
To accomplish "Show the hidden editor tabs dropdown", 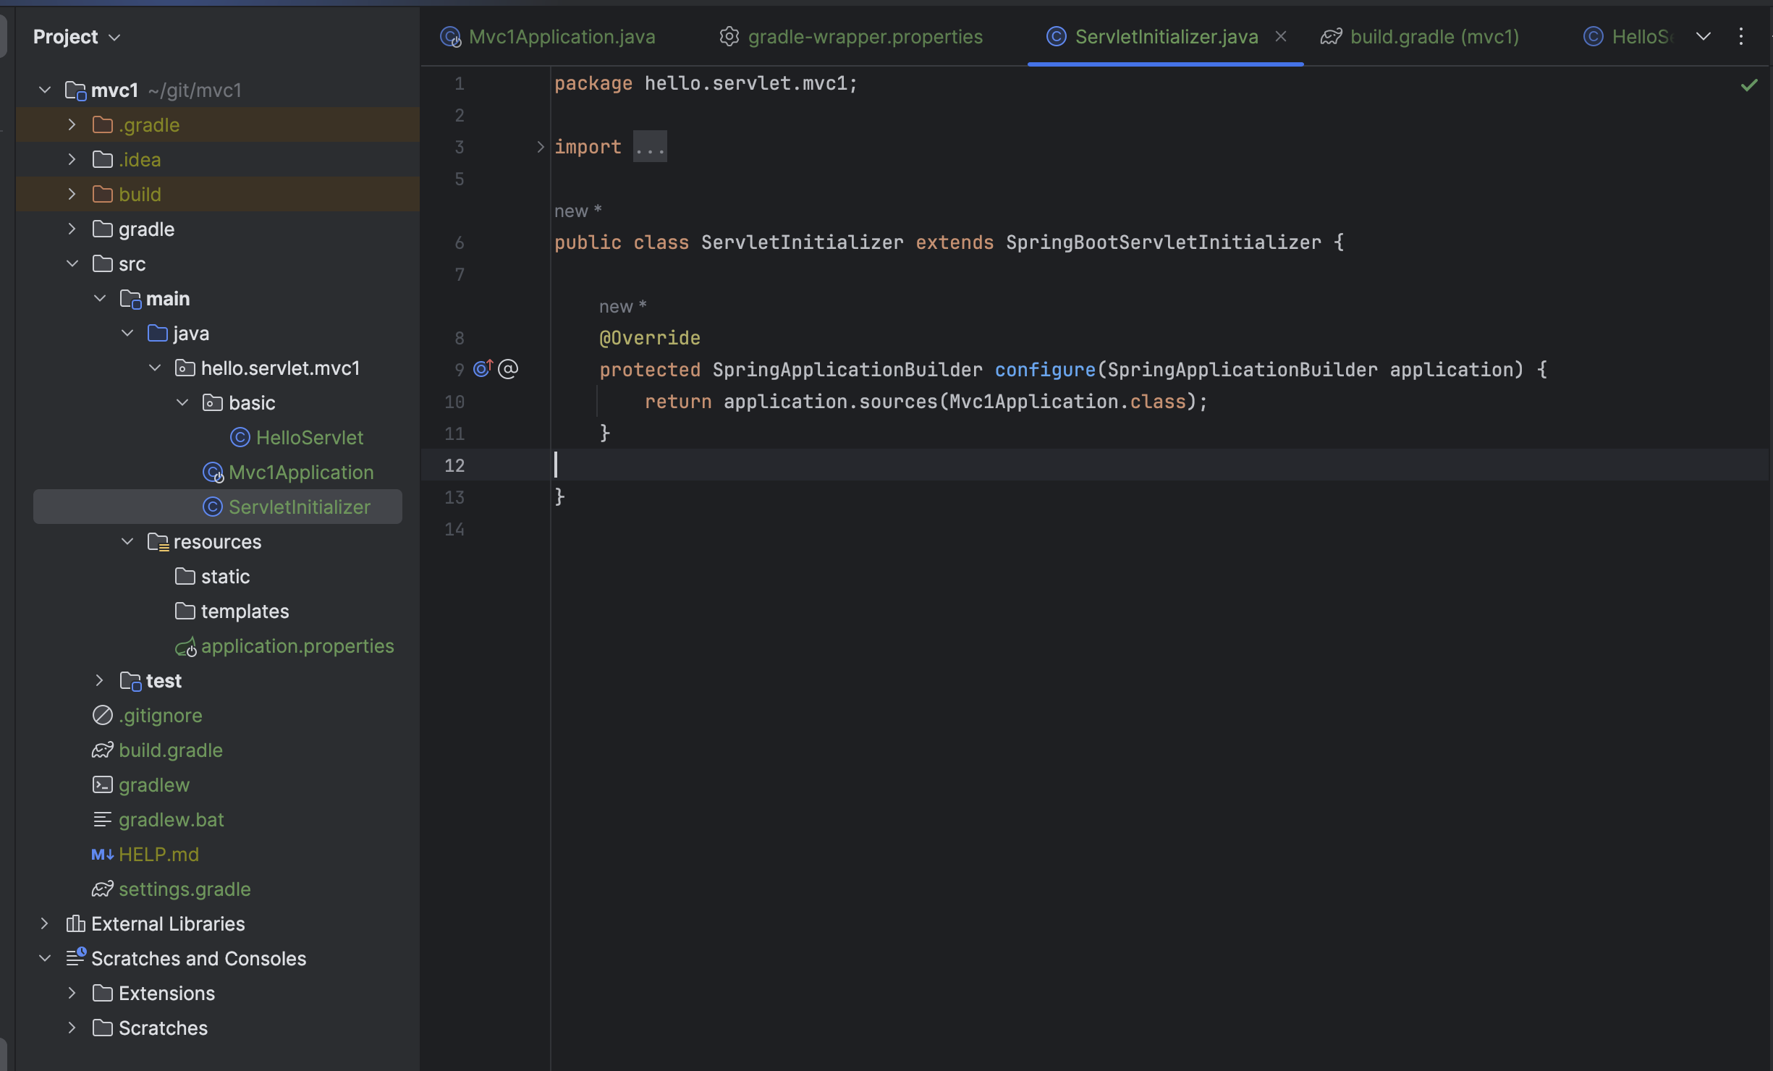I will pos(1704,37).
